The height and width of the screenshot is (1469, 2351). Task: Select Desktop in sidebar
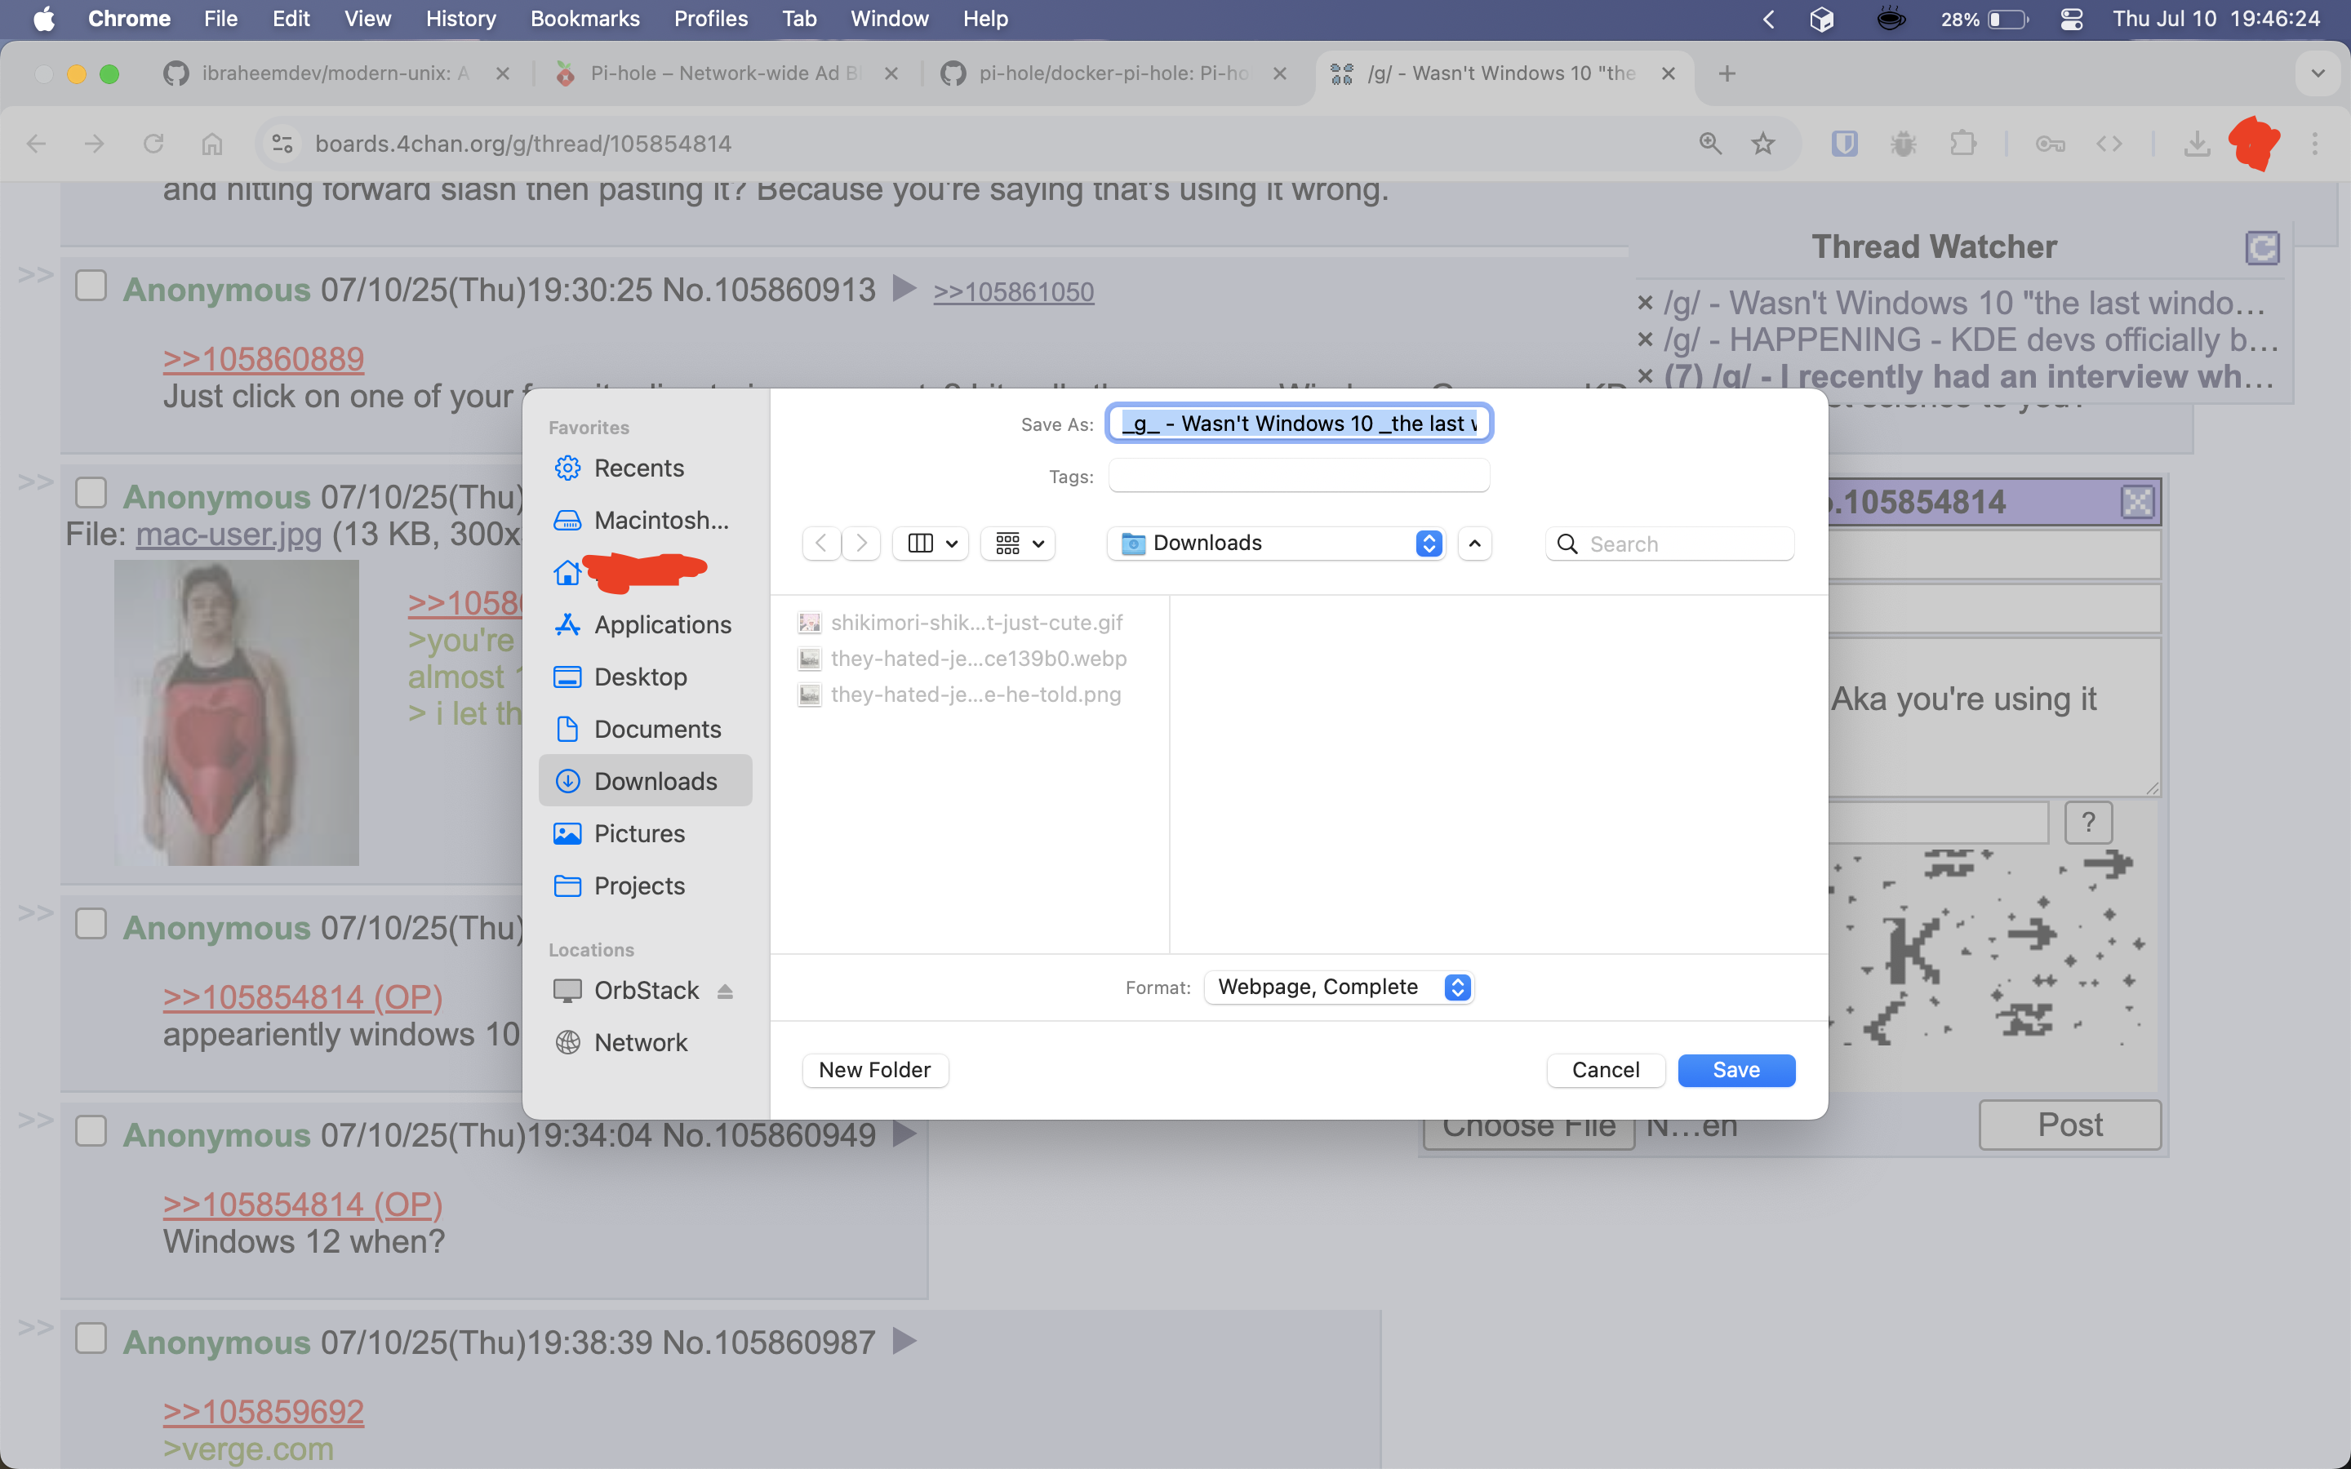(x=645, y=677)
